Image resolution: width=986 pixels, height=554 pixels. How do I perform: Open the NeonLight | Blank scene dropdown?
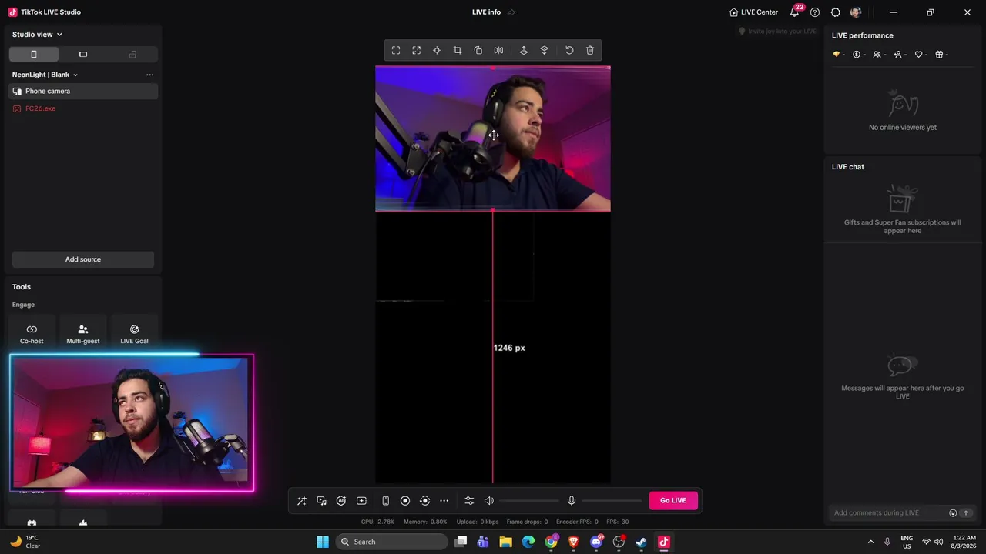click(45, 75)
